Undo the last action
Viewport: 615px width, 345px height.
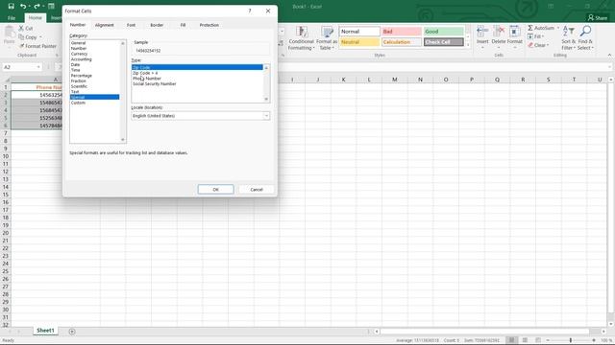23,7
